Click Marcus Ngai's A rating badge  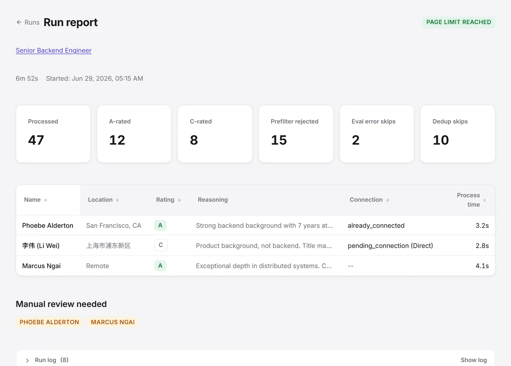[160, 265]
